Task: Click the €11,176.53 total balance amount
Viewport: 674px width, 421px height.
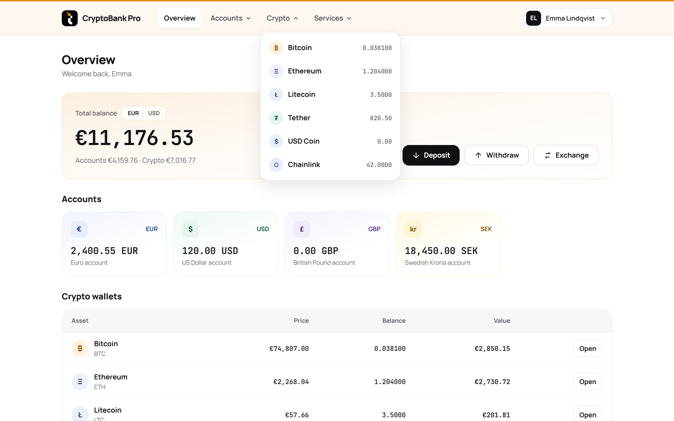Action: [134, 138]
